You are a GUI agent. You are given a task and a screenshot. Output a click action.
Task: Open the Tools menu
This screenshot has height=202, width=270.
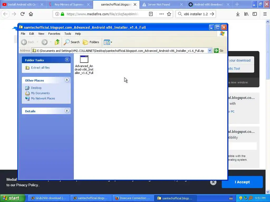[68, 34]
